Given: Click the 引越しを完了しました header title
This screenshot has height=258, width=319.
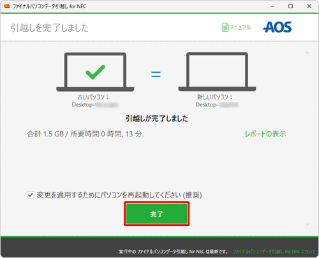Looking at the screenshot, I should coord(49,28).
